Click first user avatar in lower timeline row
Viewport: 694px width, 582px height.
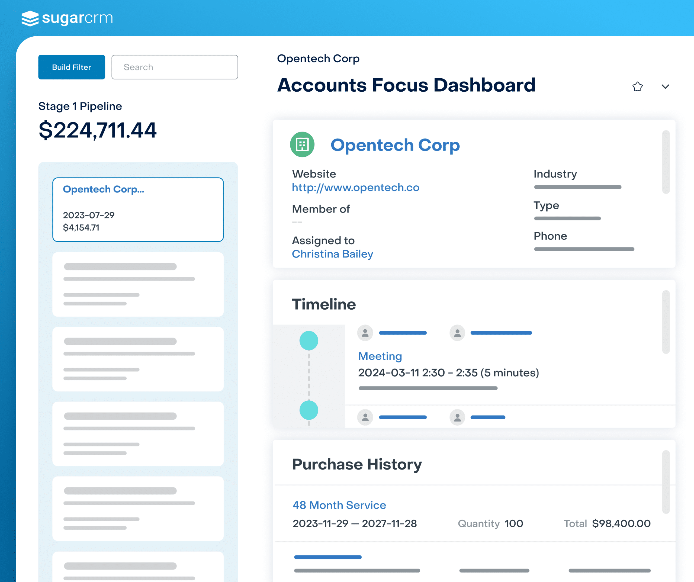click(x=365, y=417)
